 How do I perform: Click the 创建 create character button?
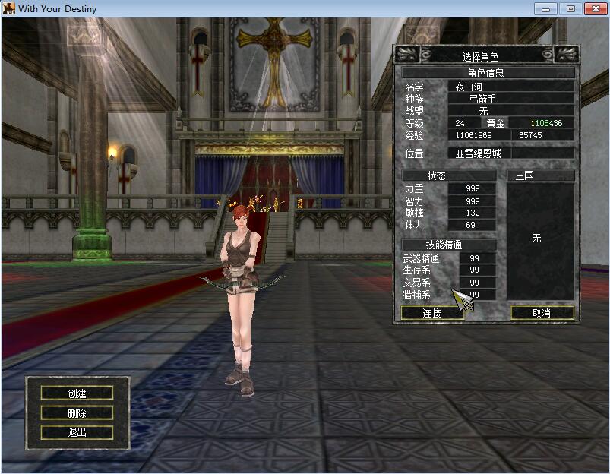coord(77,393)
